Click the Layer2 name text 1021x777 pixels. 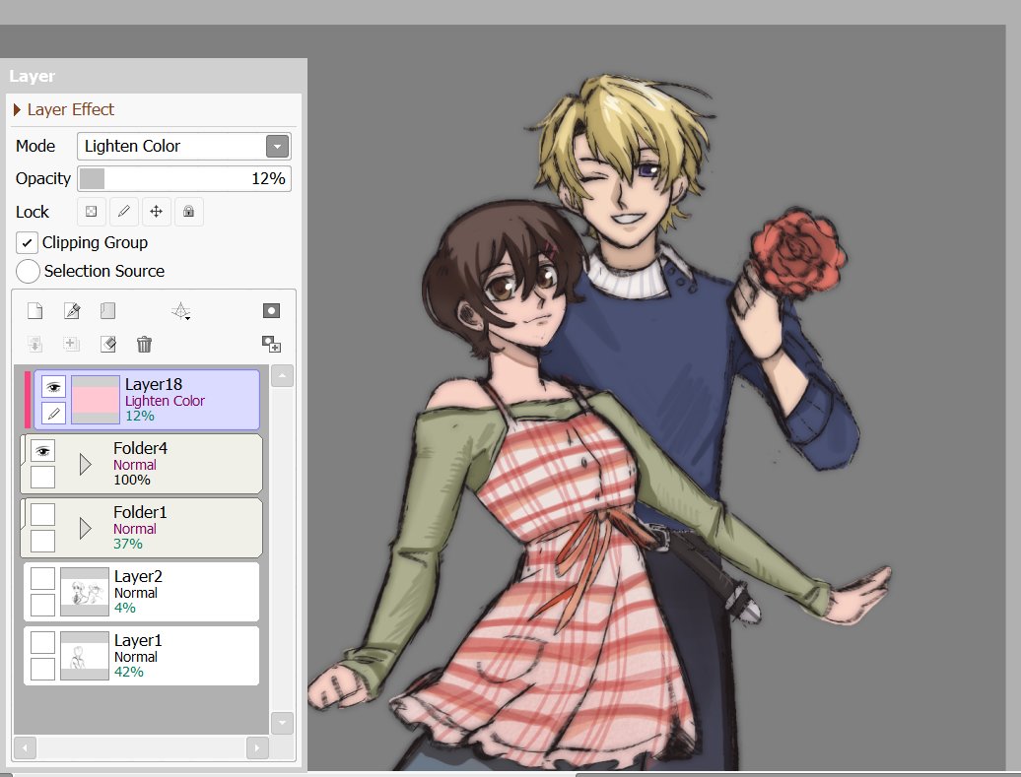[138, 576]
